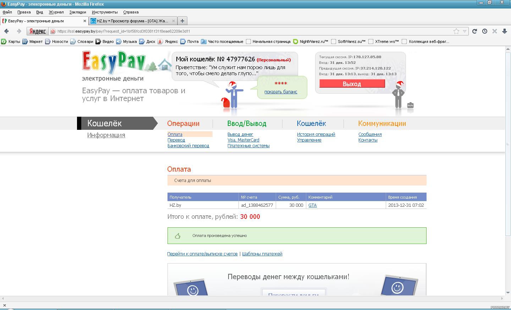511x310 pixels.
Task: Open Начальная страница bookmark
Action: [x=268, y=41]
